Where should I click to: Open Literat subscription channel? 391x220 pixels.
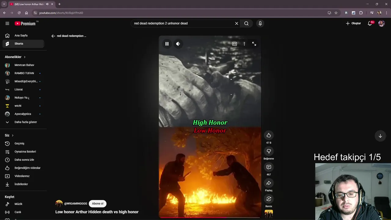23,90
